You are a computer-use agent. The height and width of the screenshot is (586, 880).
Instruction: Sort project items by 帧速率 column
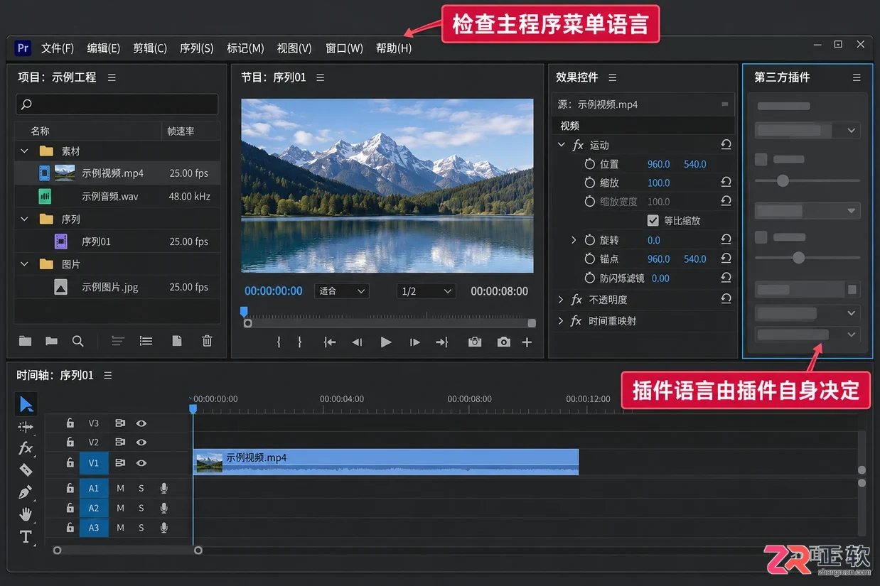pos(181,131)
